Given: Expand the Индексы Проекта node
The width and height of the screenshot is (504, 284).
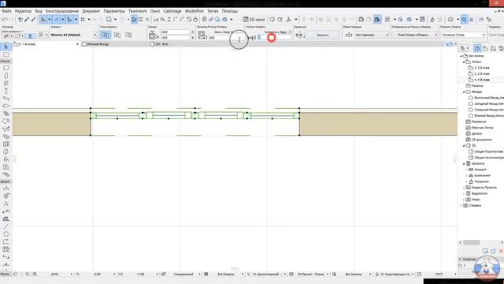Looking at the screenshot, I should click(464, 188).
